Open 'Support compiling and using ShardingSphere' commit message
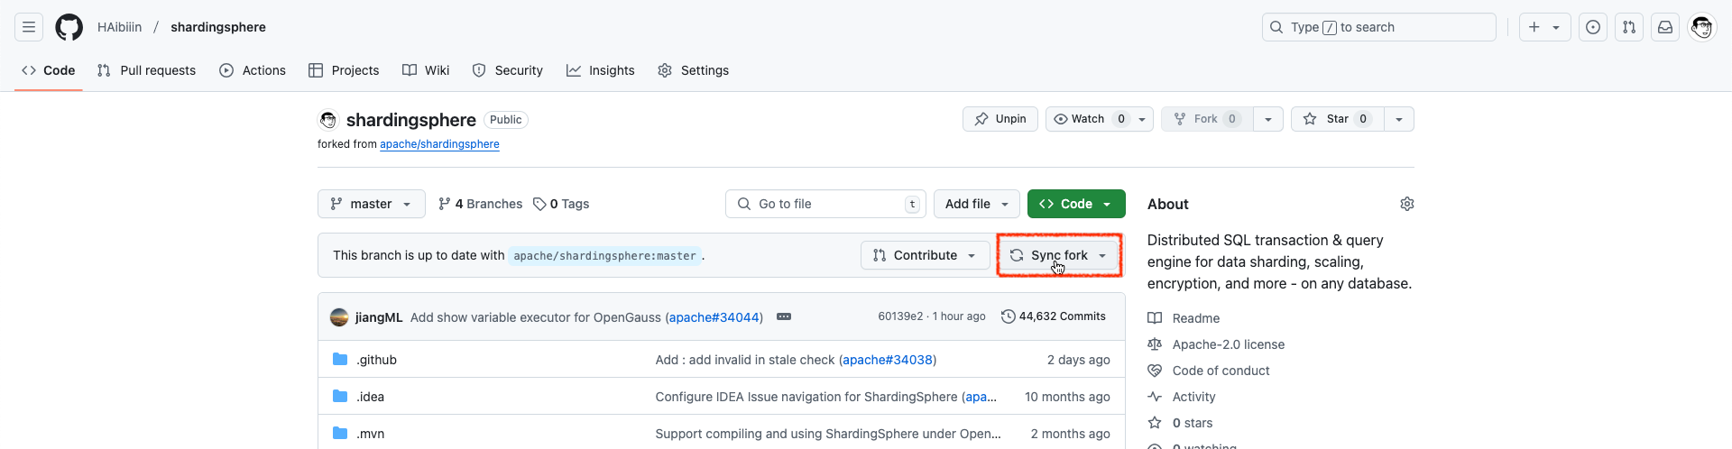Image resolution: width=1732 pixels, height=449 pixels. coord(828,434)
